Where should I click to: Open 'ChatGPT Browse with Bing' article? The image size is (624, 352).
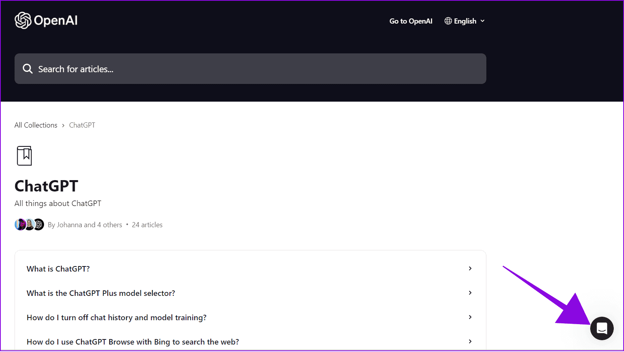coord(250,342)
